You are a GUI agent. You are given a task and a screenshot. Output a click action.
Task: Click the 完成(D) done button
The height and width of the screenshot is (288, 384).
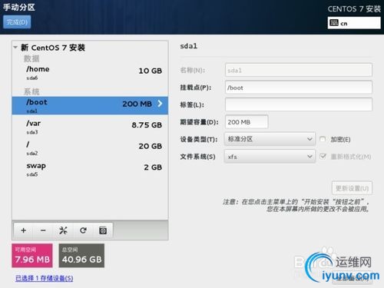tap(17, 22)
